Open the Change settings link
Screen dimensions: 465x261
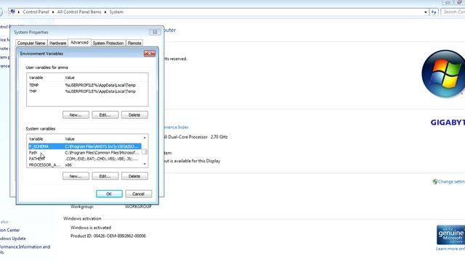(x=451, y=182)
